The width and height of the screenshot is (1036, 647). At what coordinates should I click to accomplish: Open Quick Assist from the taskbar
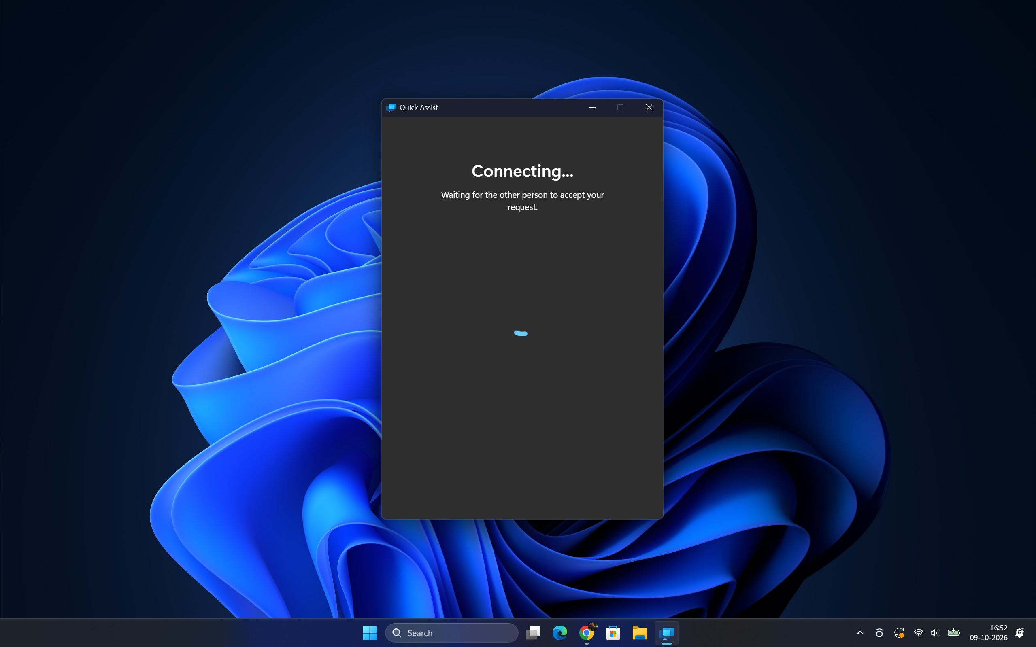666,632
